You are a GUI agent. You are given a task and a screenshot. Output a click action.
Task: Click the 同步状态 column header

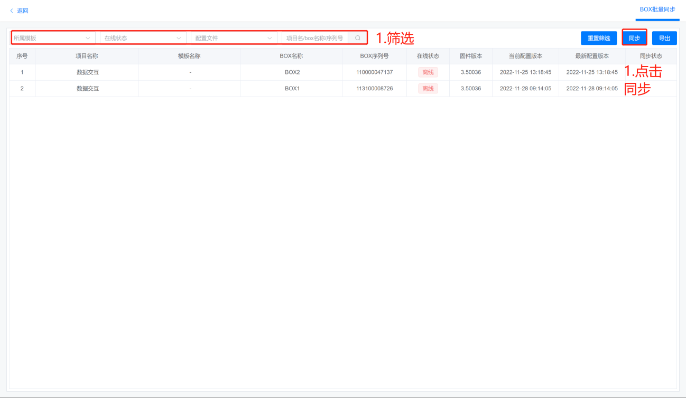(651, 56)
